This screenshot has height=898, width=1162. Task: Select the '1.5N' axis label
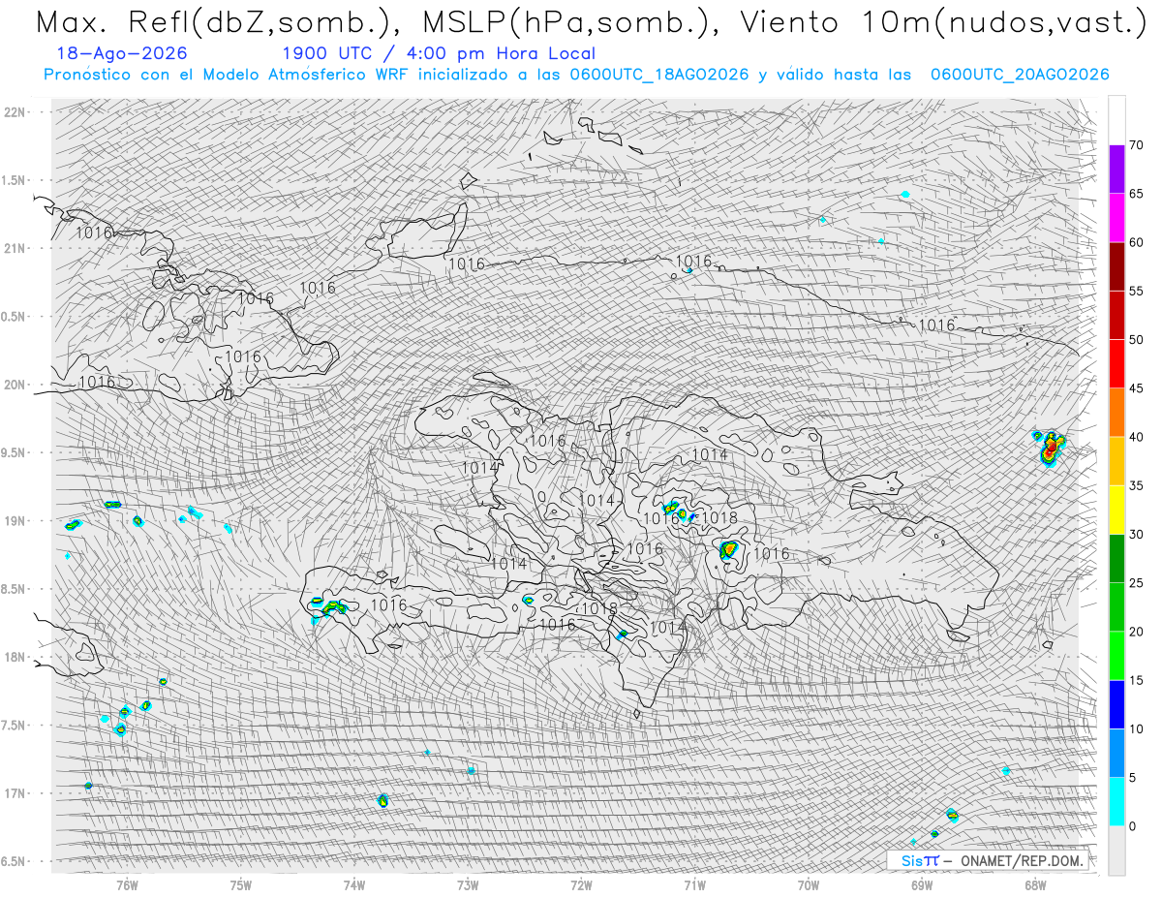point(15,180)
